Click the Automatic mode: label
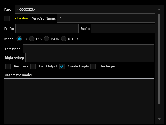This screenshot has height=125, width=166. (x=18, y=75)
